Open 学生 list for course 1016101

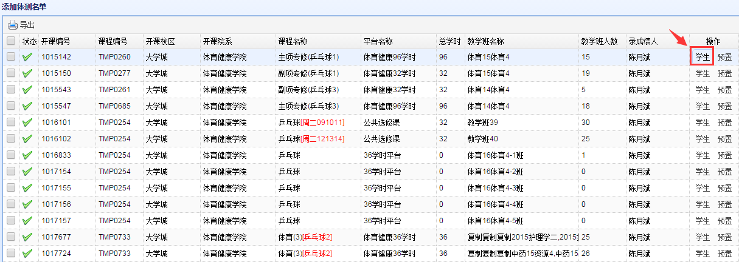[703, 123]
